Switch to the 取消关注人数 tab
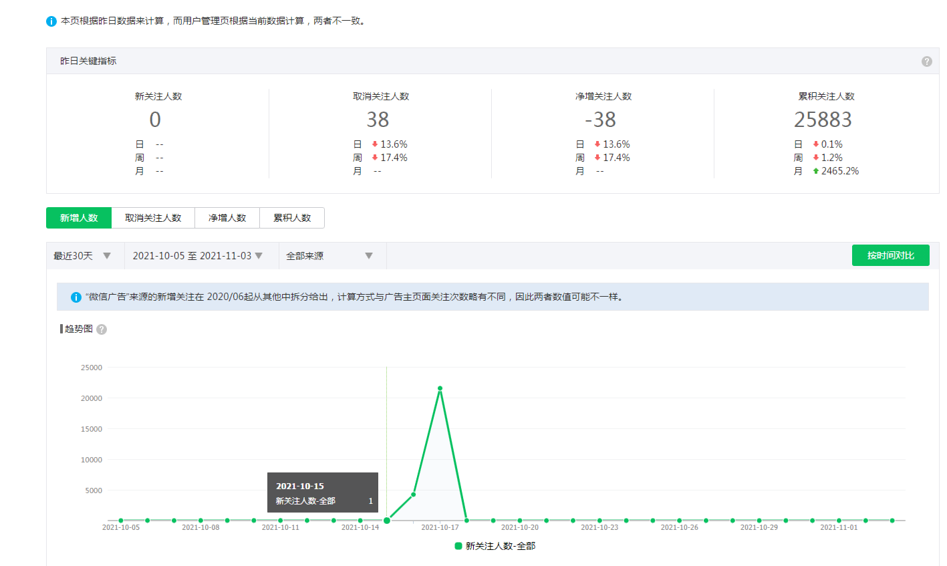Viewport: 947px width, 566px height. tap(153, 218)
